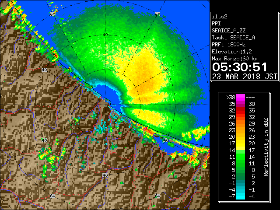Select the 'Elevation:1.2' text
This screenshot has height=210, width=280.
click(232, 52)
